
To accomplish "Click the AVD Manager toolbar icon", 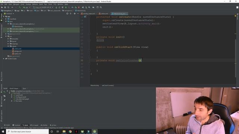I will tap(86, 7).
